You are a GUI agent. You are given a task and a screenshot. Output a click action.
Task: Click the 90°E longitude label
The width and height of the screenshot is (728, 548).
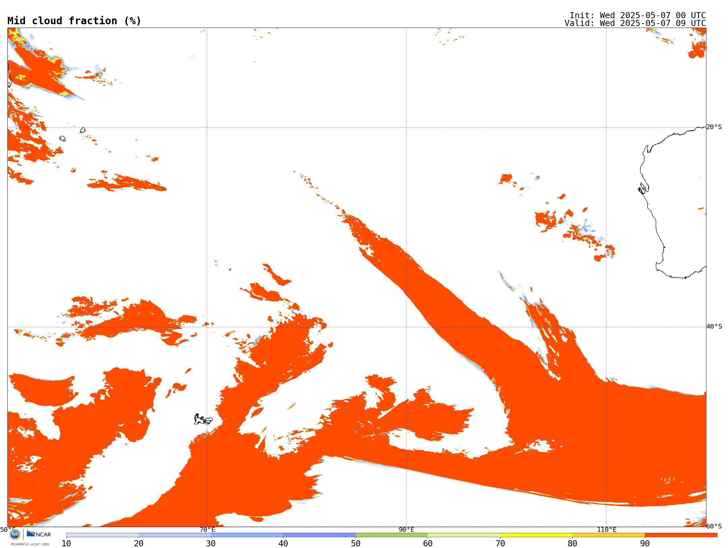(406, 529)
